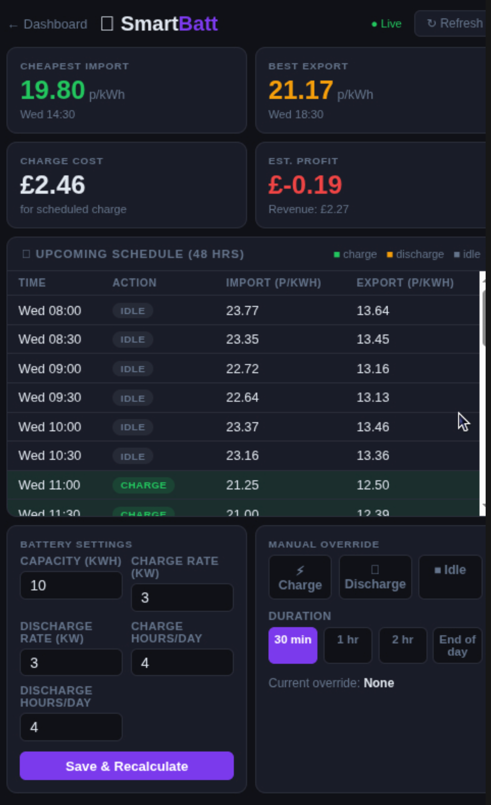
Task: Click the orange discharge legend swatch
Action: click(x=389, y=254)
